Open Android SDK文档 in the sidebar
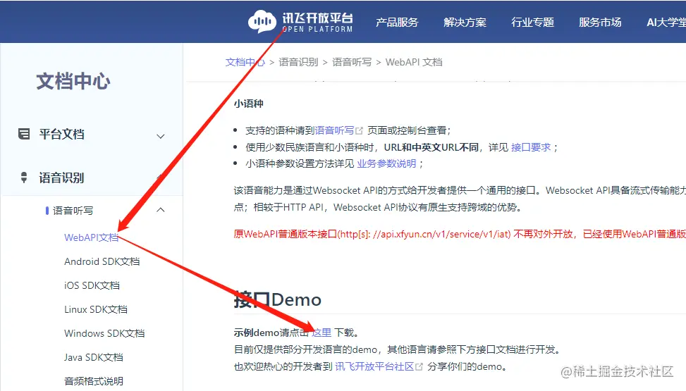This screenshot has height=391, width=686. click(x=102, y=261)
